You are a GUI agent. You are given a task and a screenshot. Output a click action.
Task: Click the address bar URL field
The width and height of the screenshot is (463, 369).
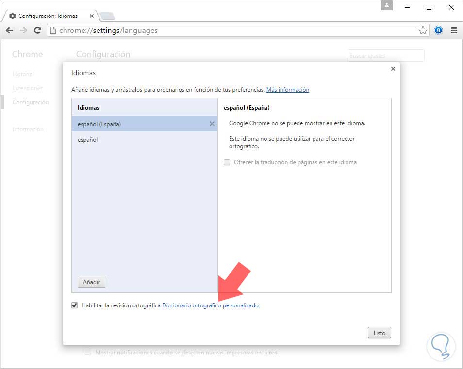click(238, 31)
